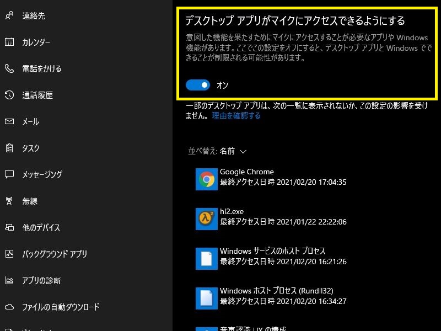Click the Google Chrome app name

pyautogui.click(x=246, y=172)
